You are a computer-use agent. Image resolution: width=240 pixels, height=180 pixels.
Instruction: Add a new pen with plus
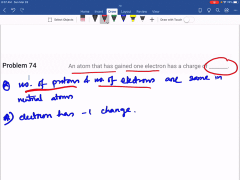(152, 19)
